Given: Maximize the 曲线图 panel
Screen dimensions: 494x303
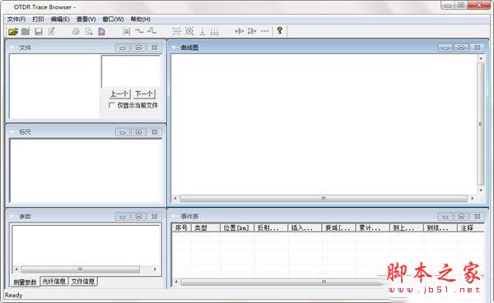Looking at the screenshot, I should pyautogui.click(x=461, y=48).
